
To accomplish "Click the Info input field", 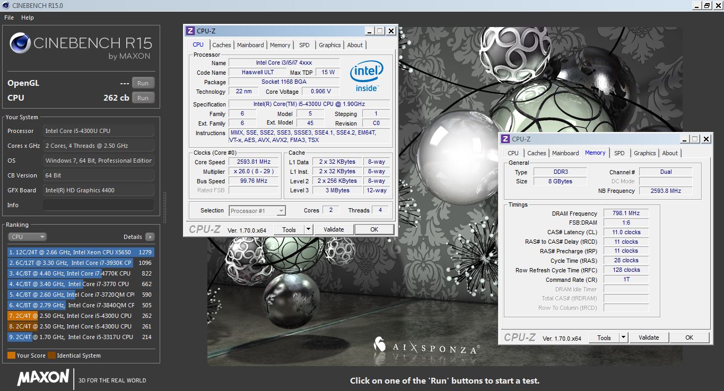I will pyautogui.click(x=99, y=205).
